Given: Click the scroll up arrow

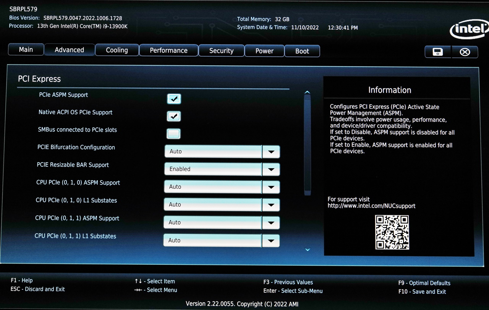Looking at the screenshot, I should pos(307,92).
